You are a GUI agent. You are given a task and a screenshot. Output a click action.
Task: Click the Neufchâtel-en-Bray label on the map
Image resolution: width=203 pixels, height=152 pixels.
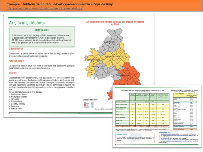(114, 57)
